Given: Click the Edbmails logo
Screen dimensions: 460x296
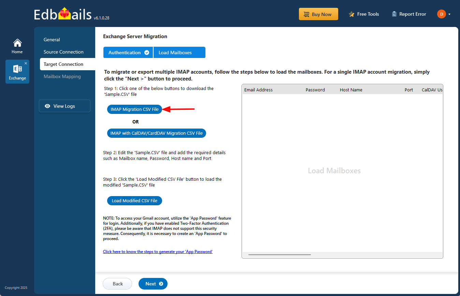Looking at the screenshot, I should click(63, 14).
